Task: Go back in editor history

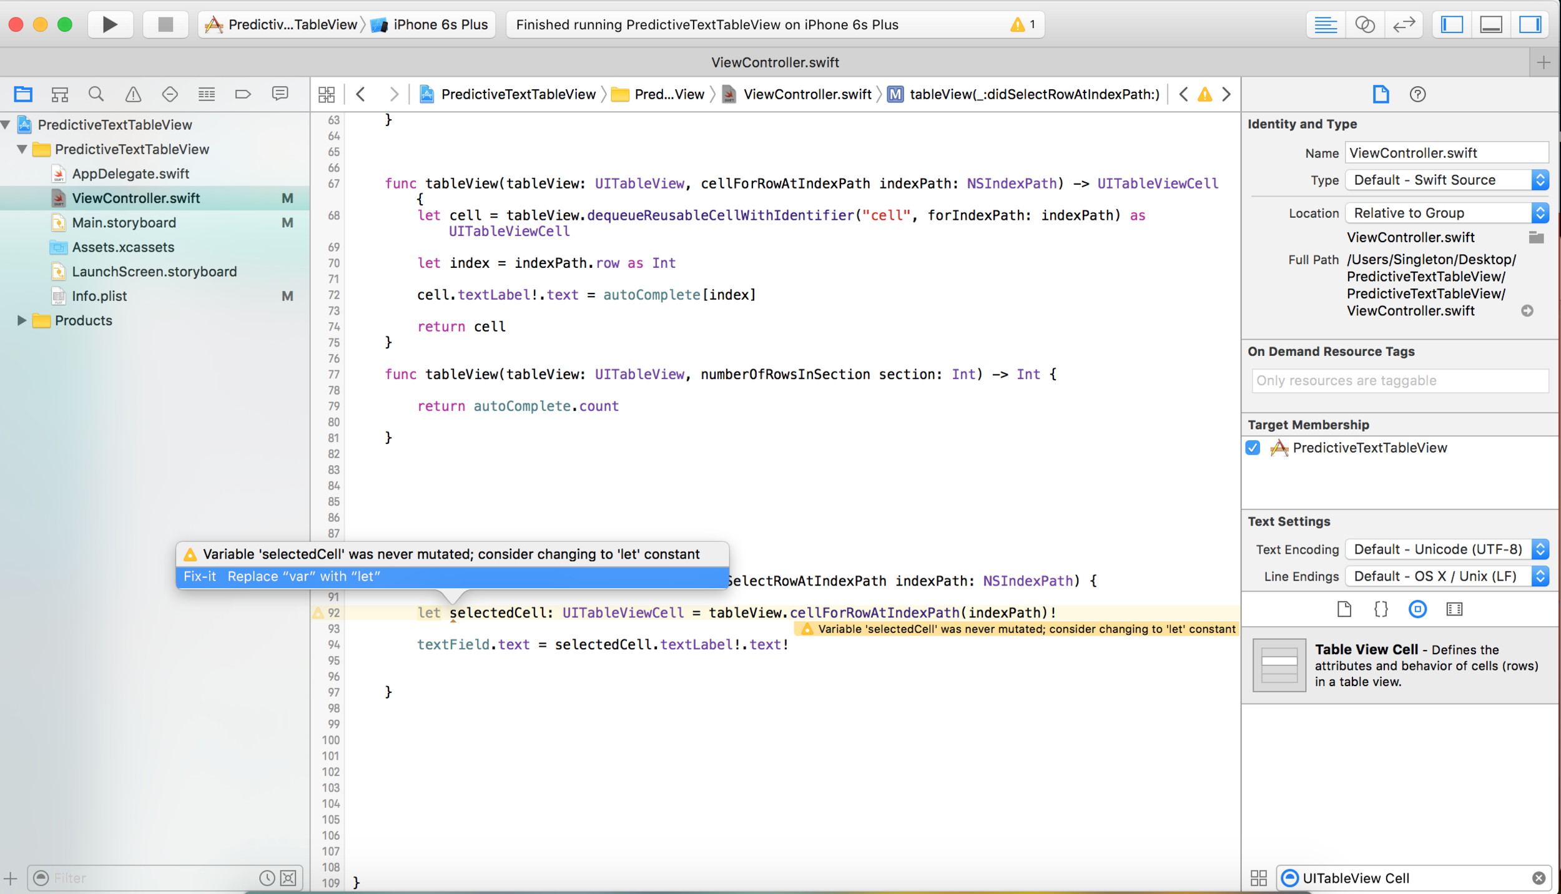Action: tap(361, 94)
